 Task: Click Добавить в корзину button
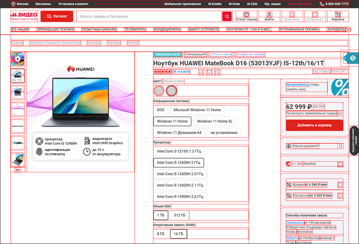tap(314, 125)
